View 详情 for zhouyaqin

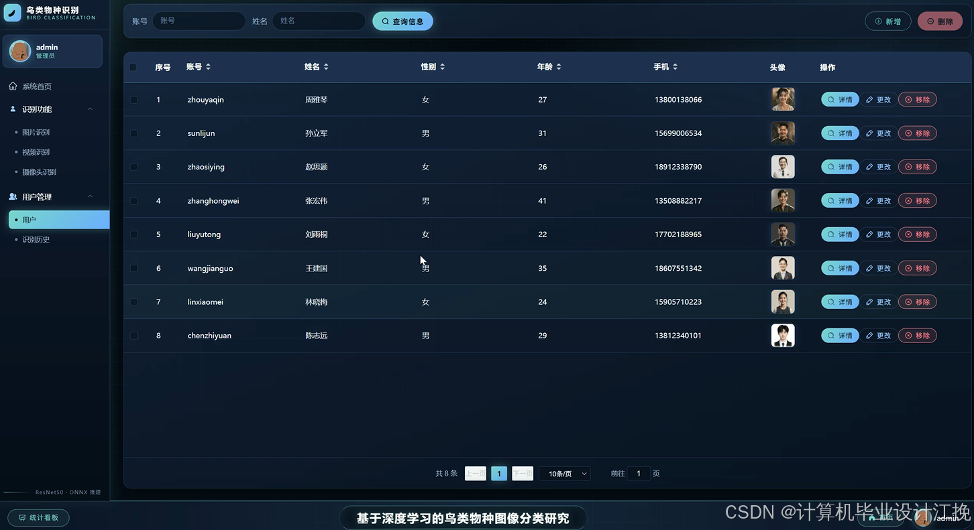(840, 100)
